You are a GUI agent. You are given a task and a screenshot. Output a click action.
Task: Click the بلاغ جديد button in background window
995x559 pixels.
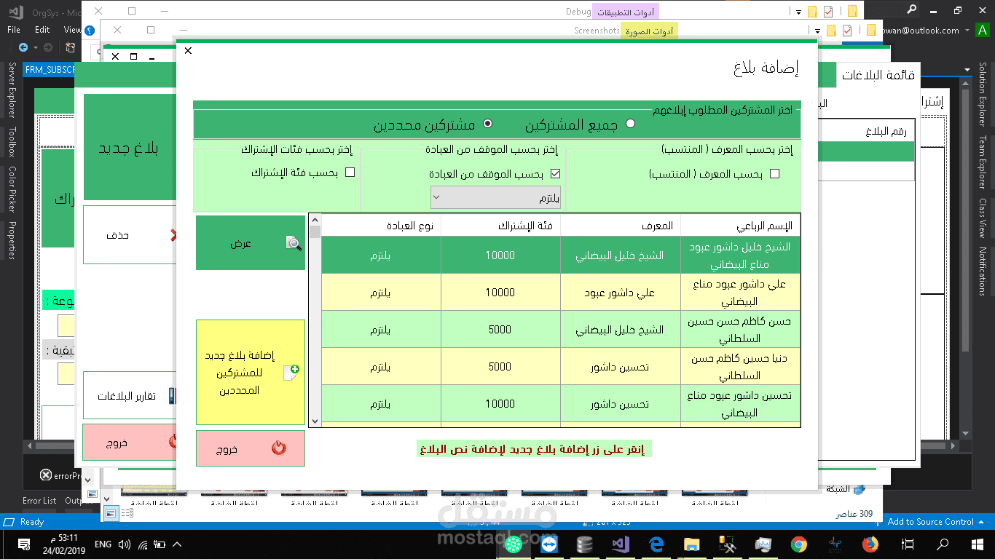[128, 147]
